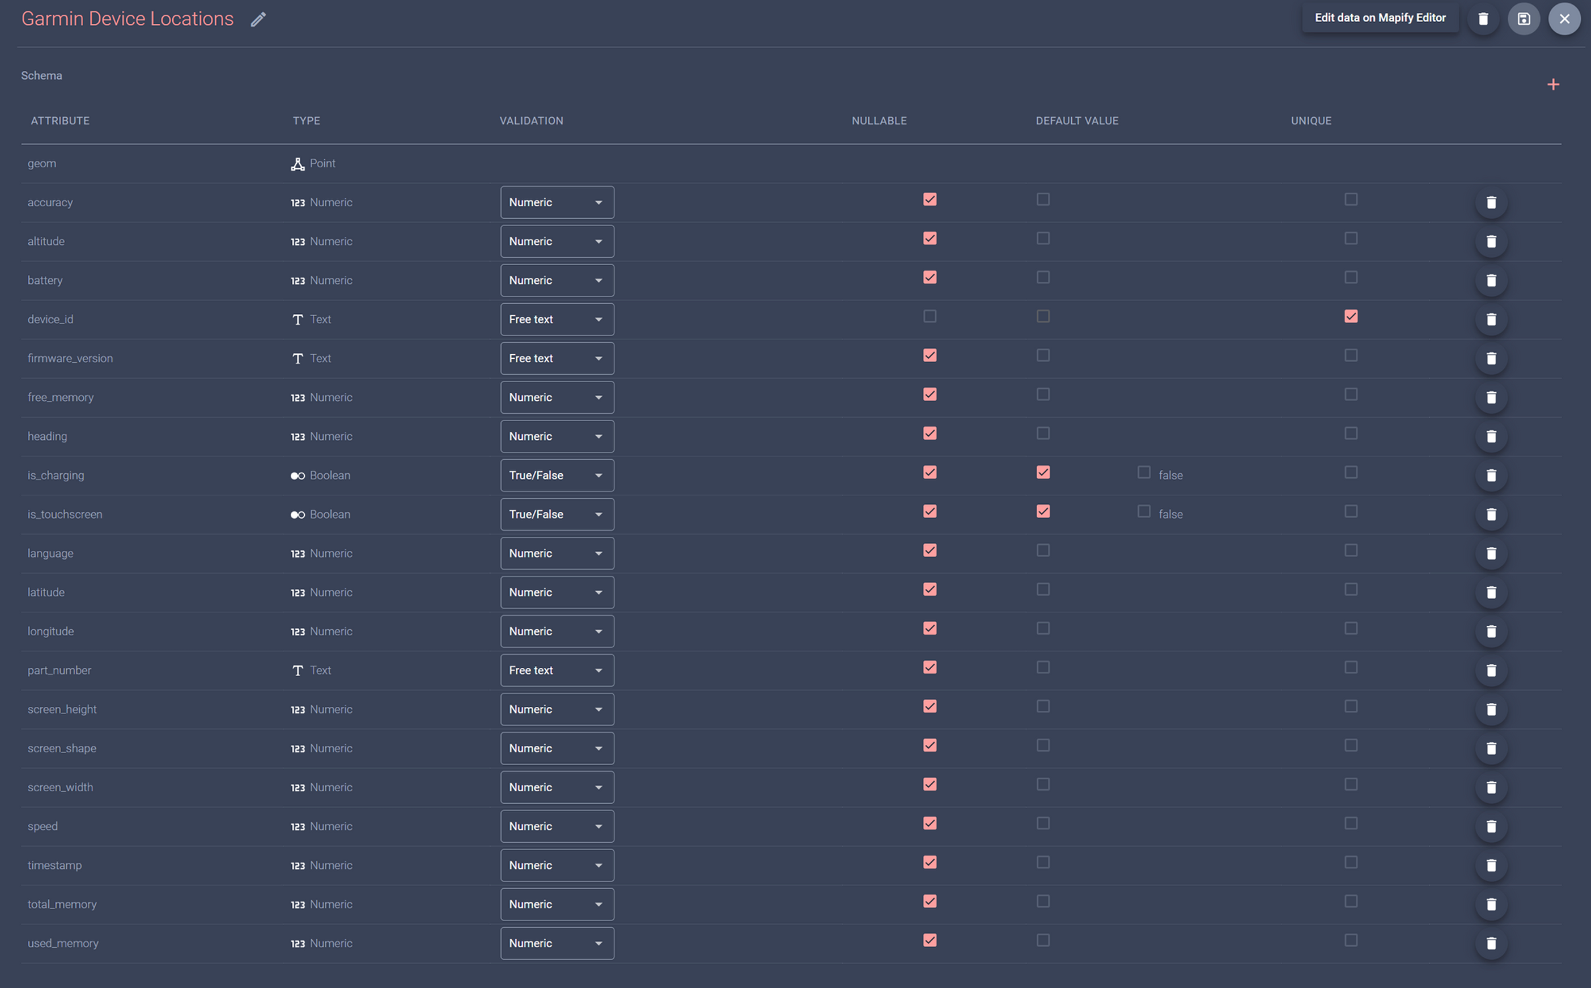This screenshot has width=1591, height=988.
Task: Open part_number Free text dropdown
Action: tap(557, 670)
